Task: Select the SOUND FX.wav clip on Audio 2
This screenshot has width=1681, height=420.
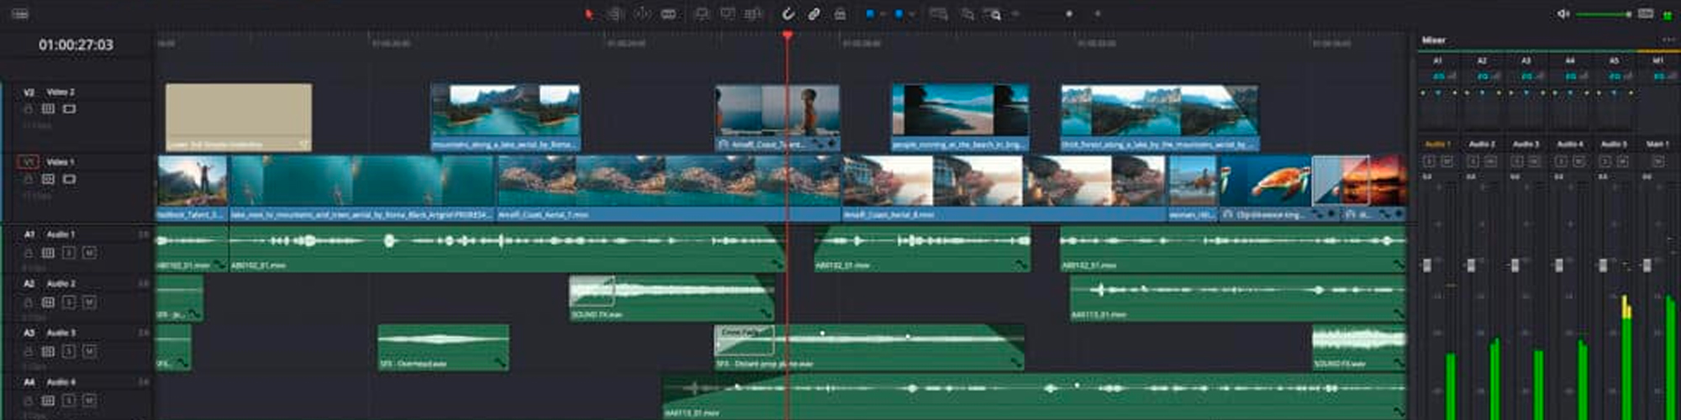Action: click(671, 297)
